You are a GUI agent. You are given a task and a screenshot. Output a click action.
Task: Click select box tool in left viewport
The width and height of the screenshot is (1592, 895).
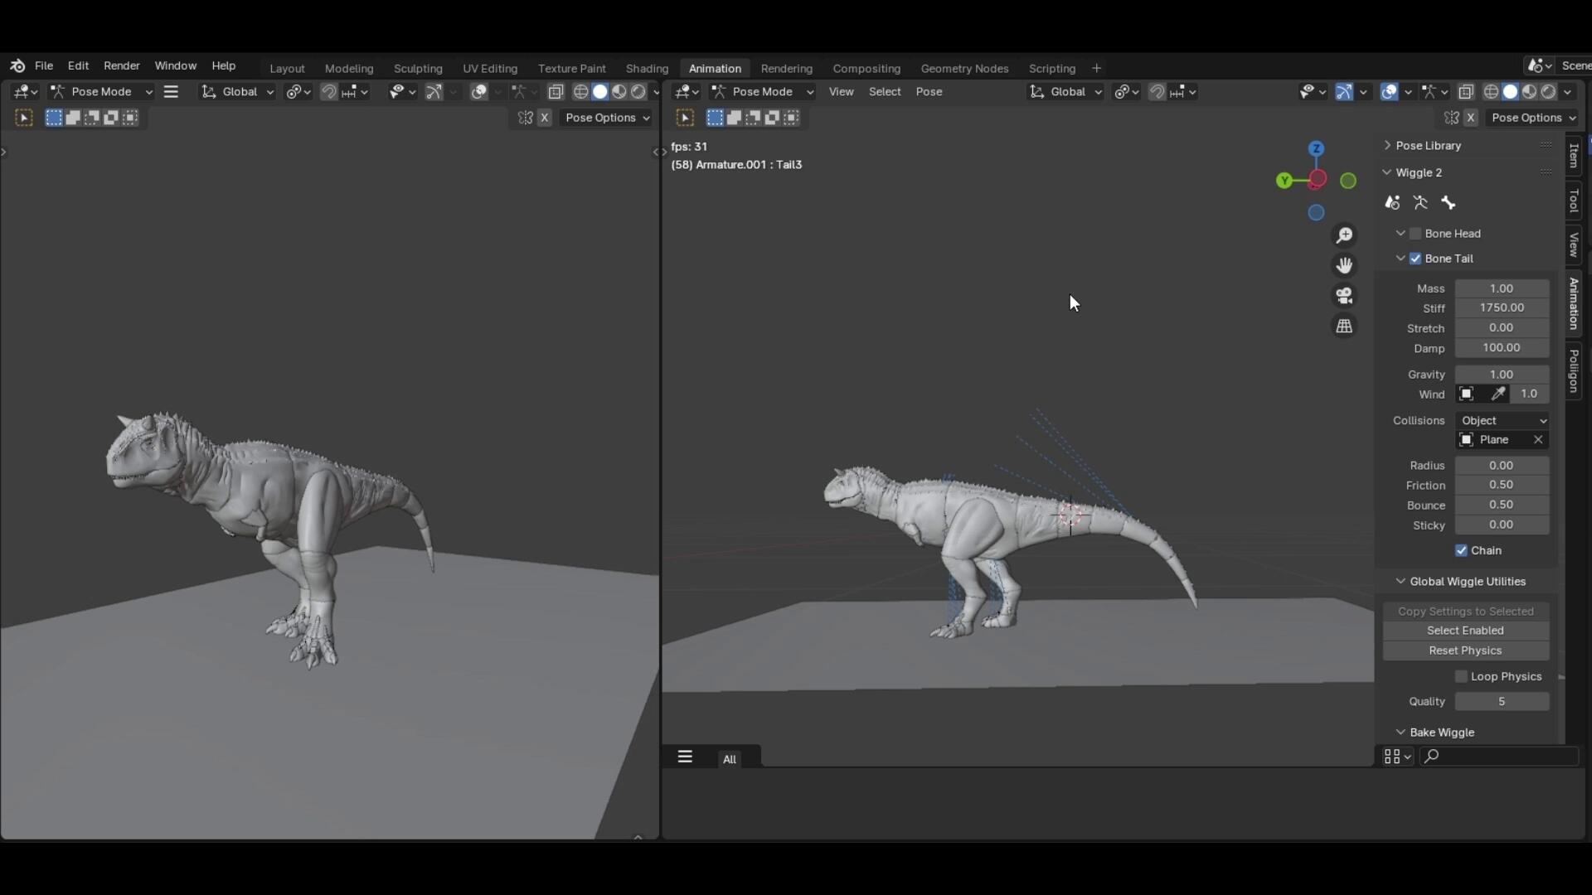coord(24,118)
